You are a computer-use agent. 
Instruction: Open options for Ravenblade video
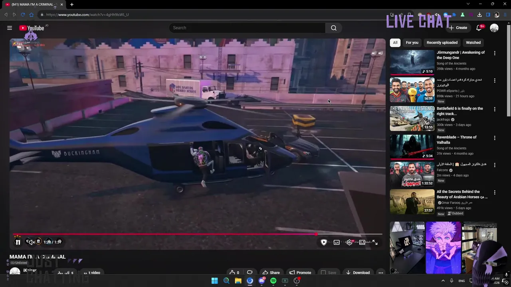(x=495, y=138)
